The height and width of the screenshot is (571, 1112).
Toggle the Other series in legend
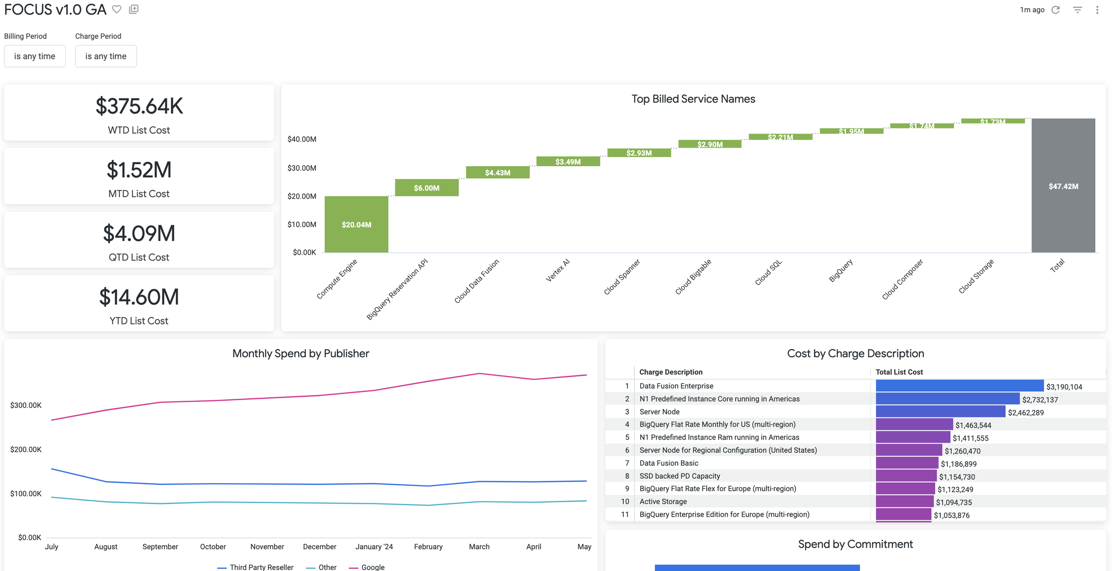click(x=321, y=567)
